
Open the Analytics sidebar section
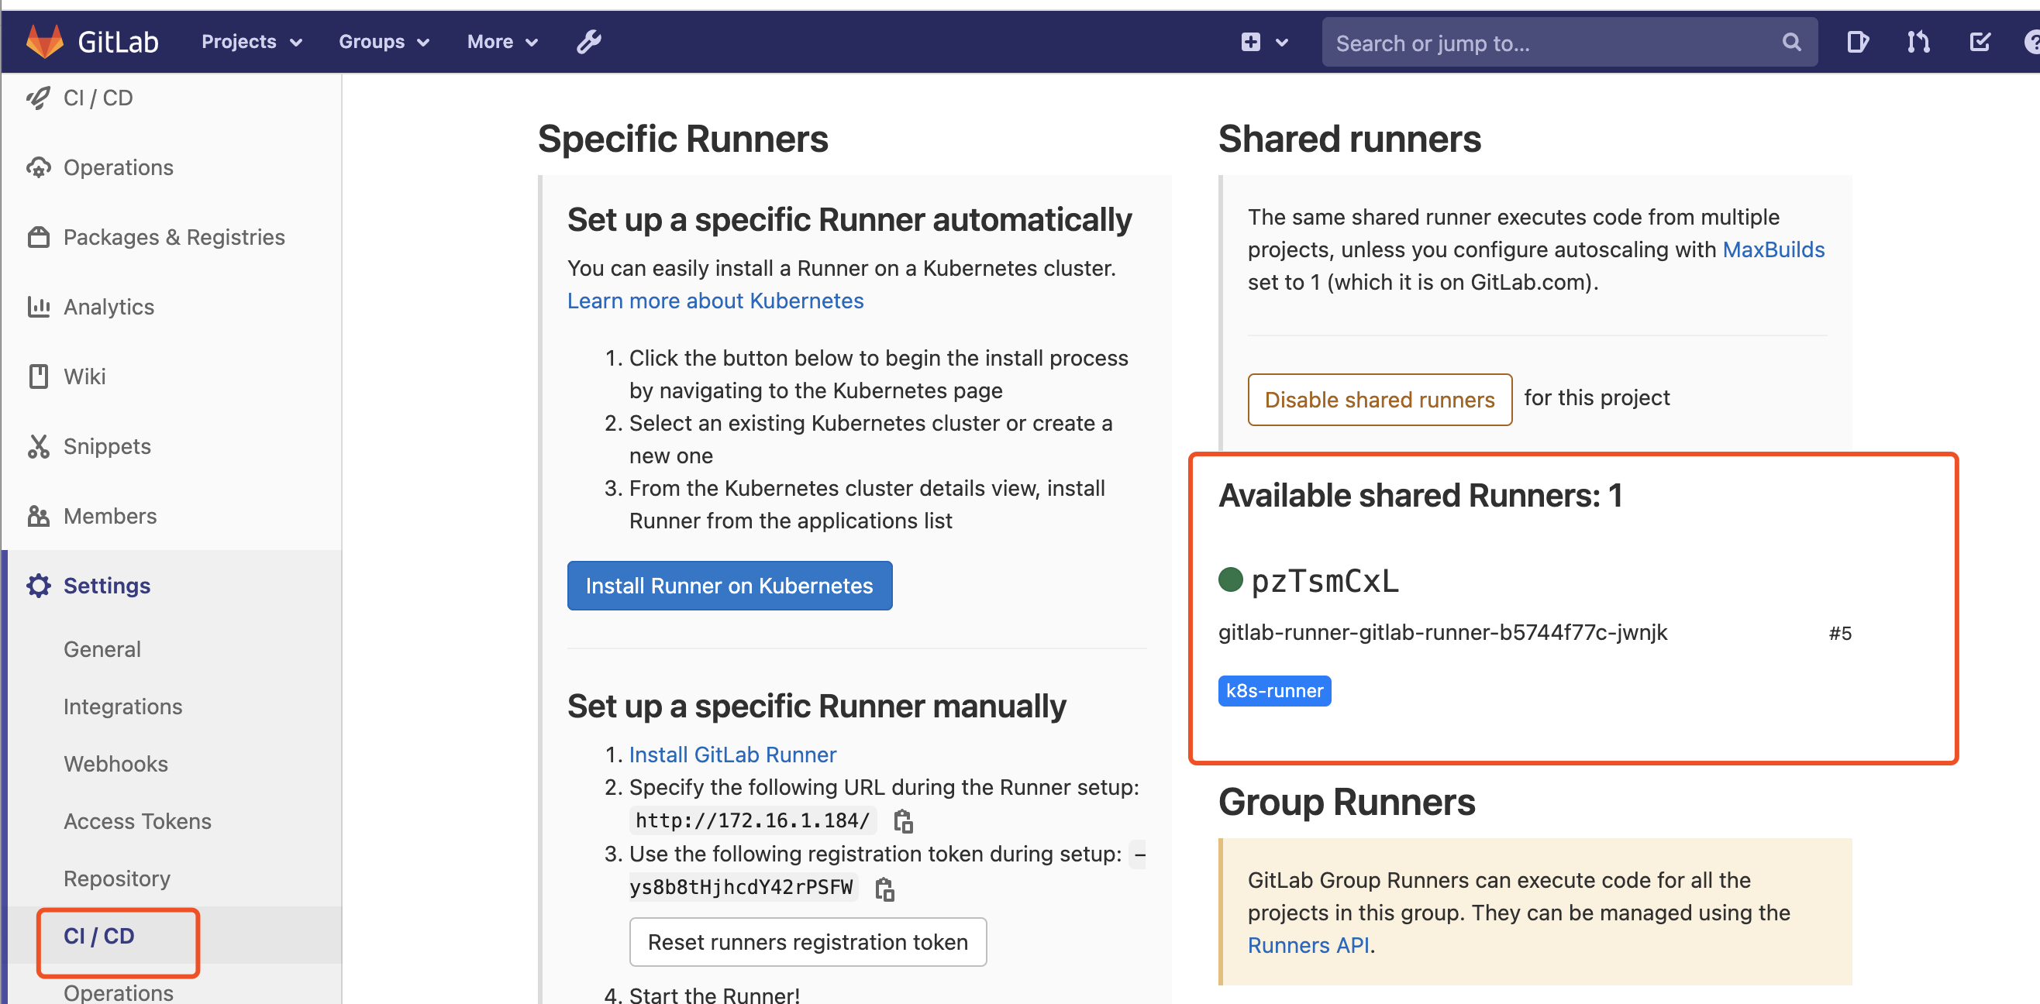coord(109,307)
